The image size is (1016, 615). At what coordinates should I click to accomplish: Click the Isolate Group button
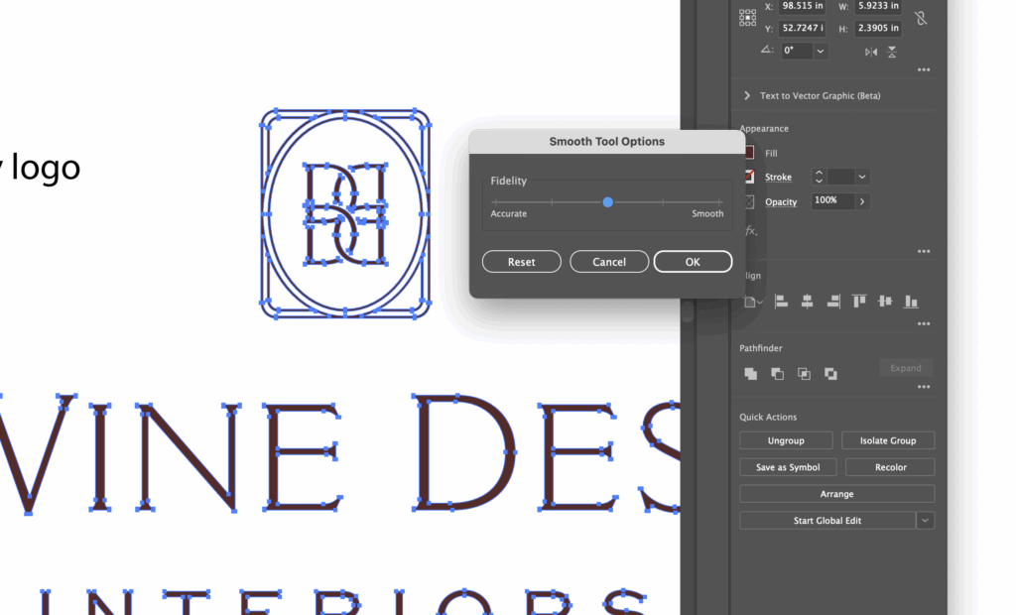tap(888, 440)
